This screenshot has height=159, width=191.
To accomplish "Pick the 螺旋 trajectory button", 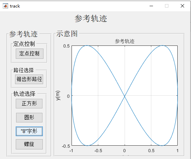I will click(29, 144).
